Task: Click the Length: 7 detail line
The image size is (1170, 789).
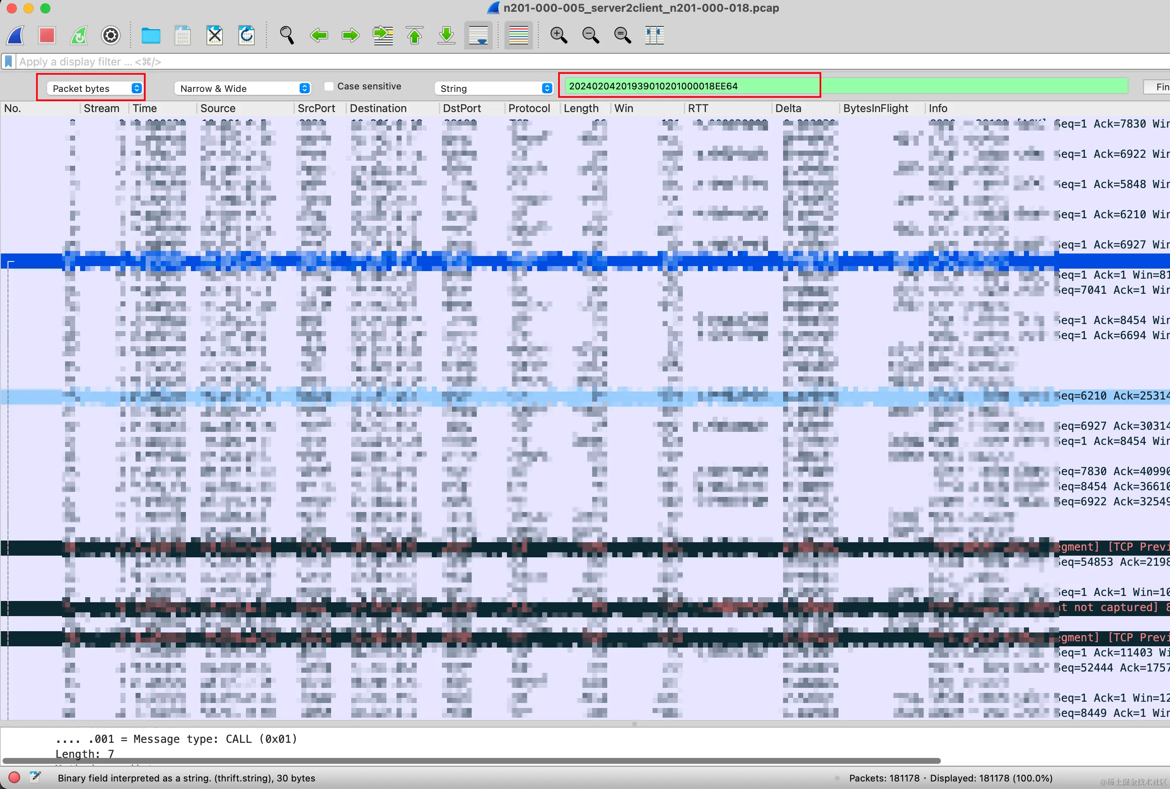Action: (x=84, y=754)
